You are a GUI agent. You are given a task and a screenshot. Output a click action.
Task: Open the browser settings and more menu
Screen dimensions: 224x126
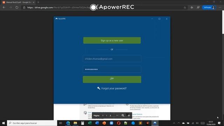coord(220,7)
